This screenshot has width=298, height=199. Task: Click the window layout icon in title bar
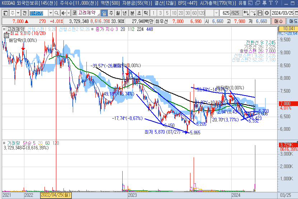pyautogui.click(x=250, y=3)
